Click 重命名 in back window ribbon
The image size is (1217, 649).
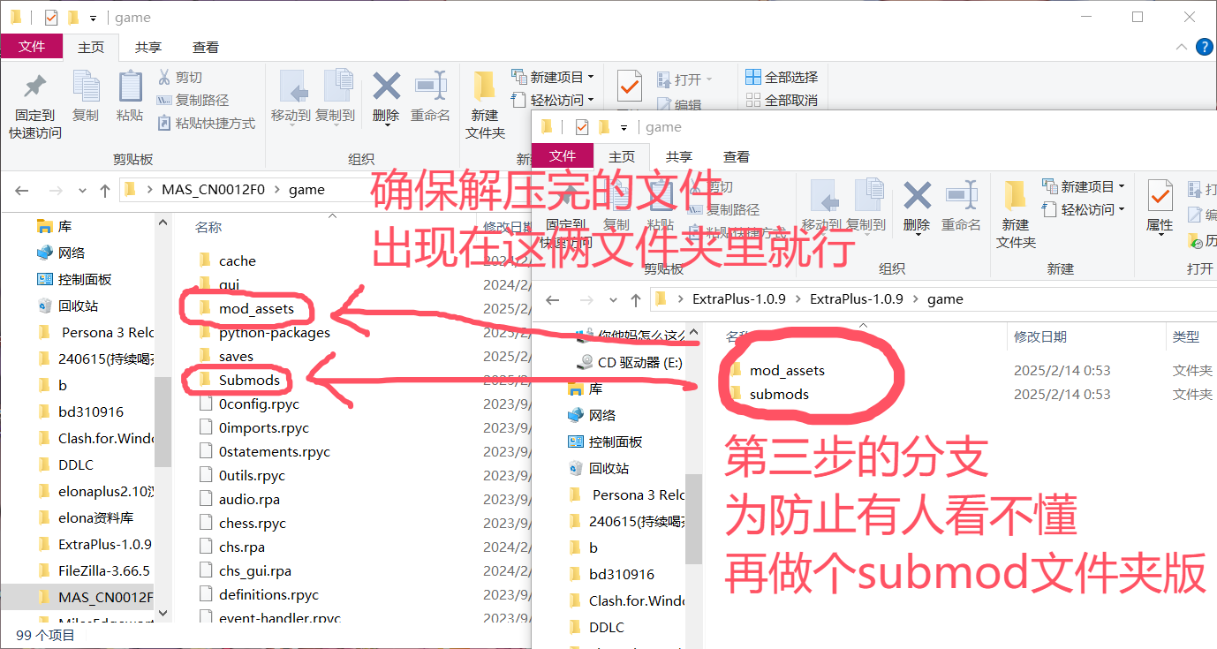click(x=430, y=96)
